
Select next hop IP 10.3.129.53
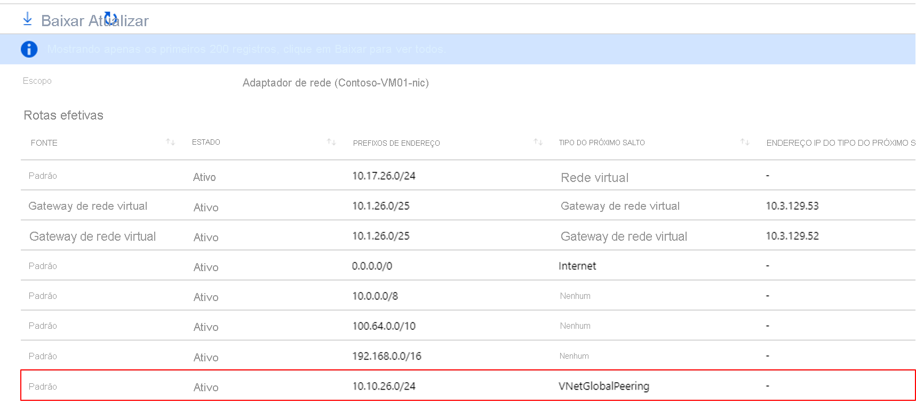[x=792, y=206]
